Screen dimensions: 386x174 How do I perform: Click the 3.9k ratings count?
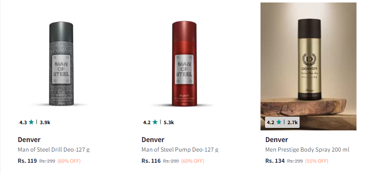click(45, 123)
